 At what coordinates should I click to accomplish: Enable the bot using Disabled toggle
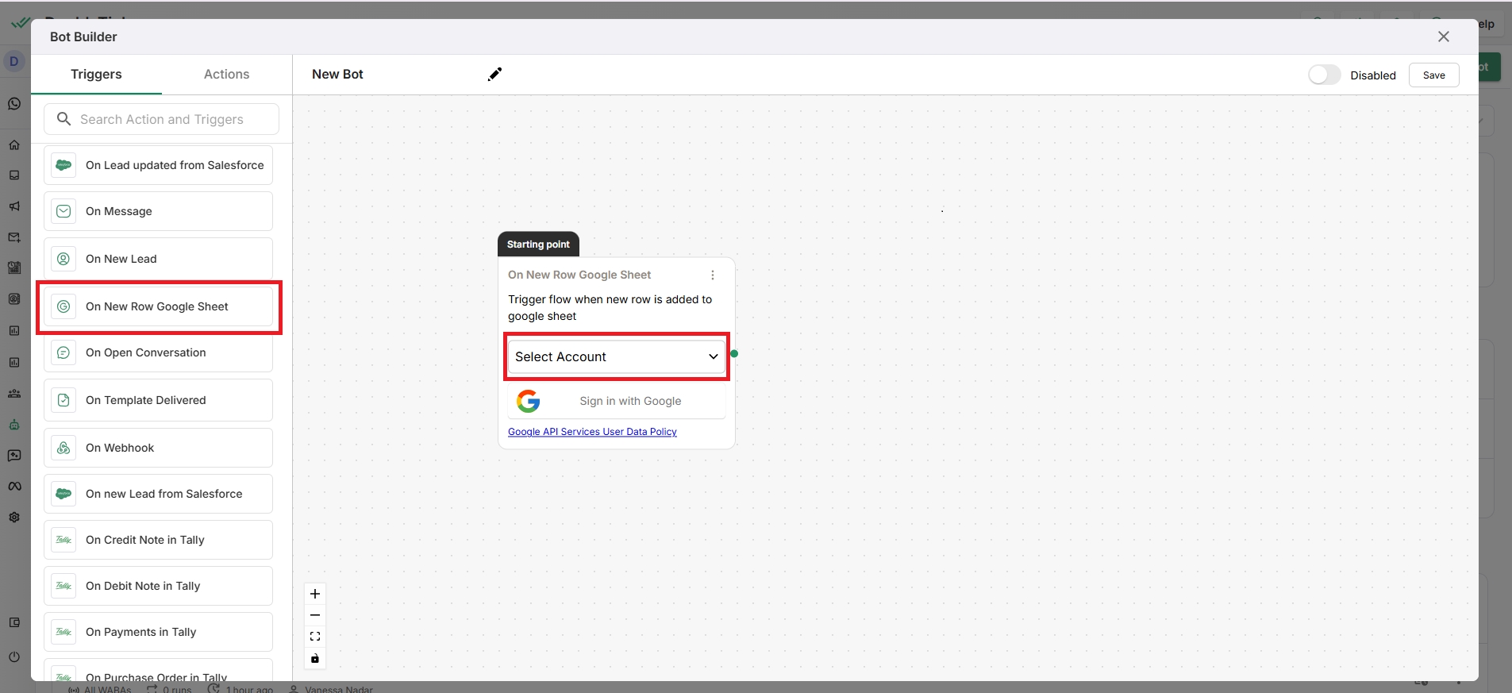[x=1324, y=75]
